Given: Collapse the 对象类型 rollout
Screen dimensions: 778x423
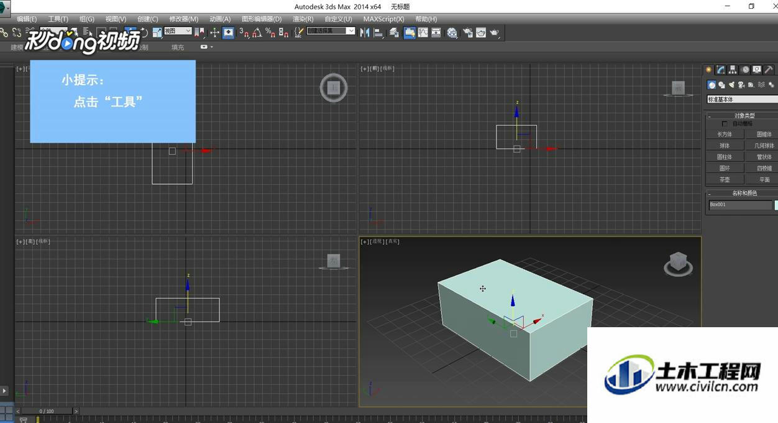Looking at the screenshot, I should (742, 116).
